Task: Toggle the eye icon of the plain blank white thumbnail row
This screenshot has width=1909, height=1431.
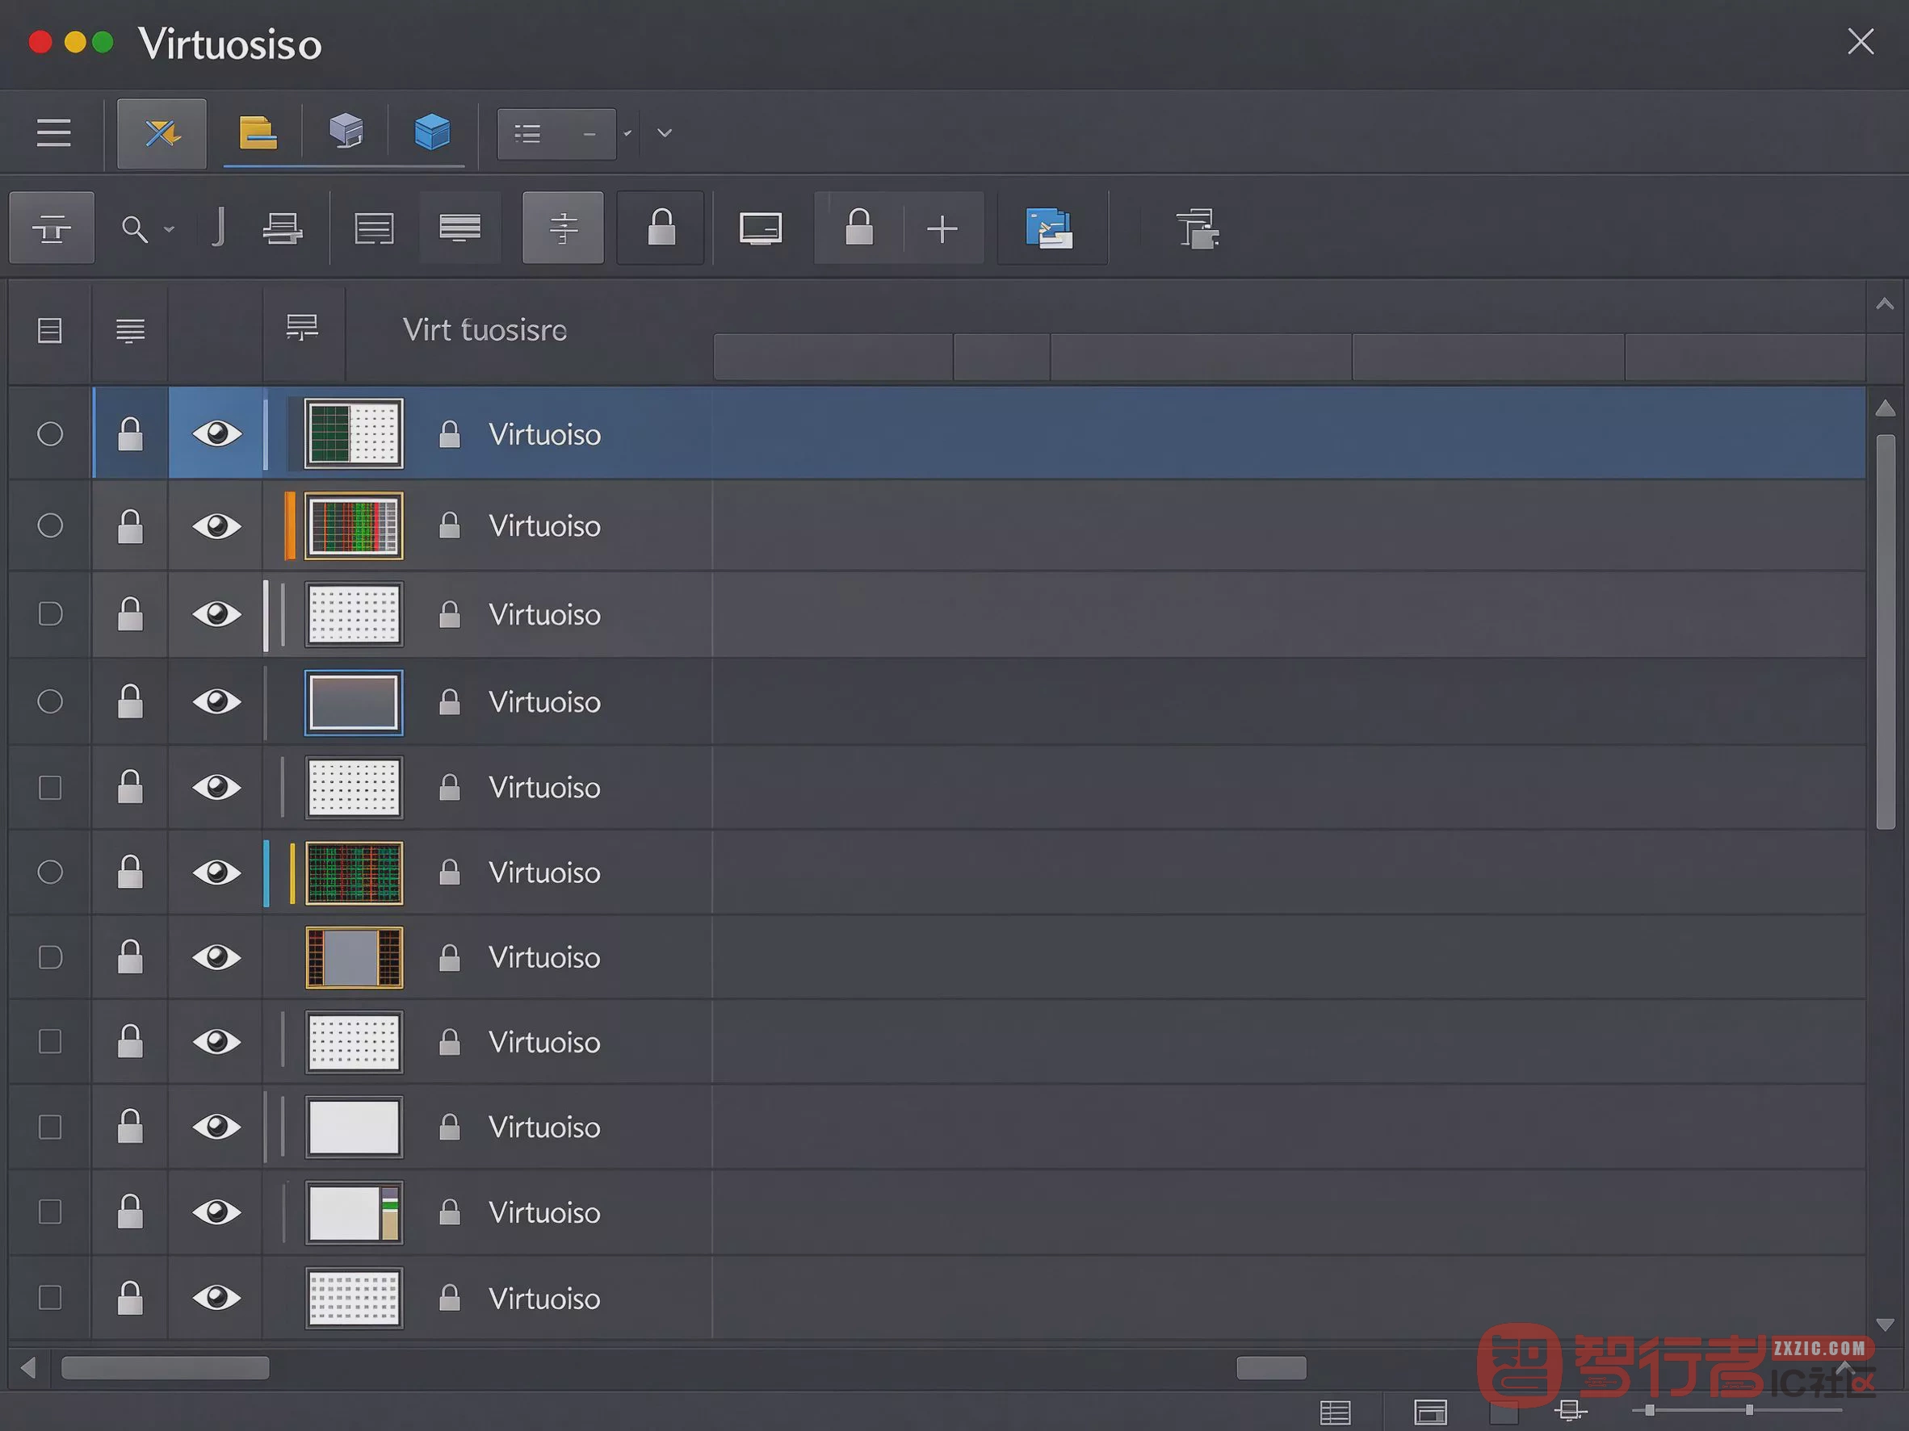Action: pos(216,1127)
